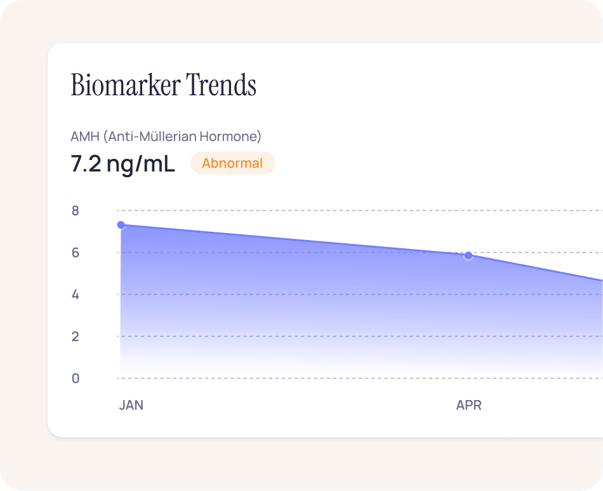Select the APR data point marker

[x=468, y=255]
